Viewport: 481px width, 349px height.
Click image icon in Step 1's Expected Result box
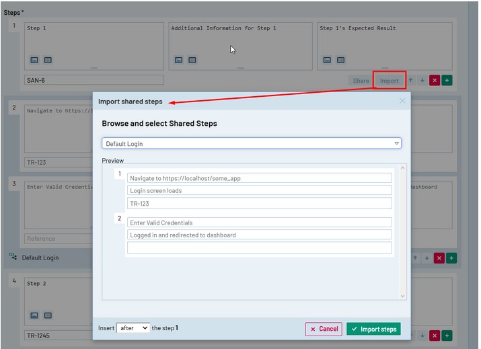pyautogui.click(x=328, y=60)
